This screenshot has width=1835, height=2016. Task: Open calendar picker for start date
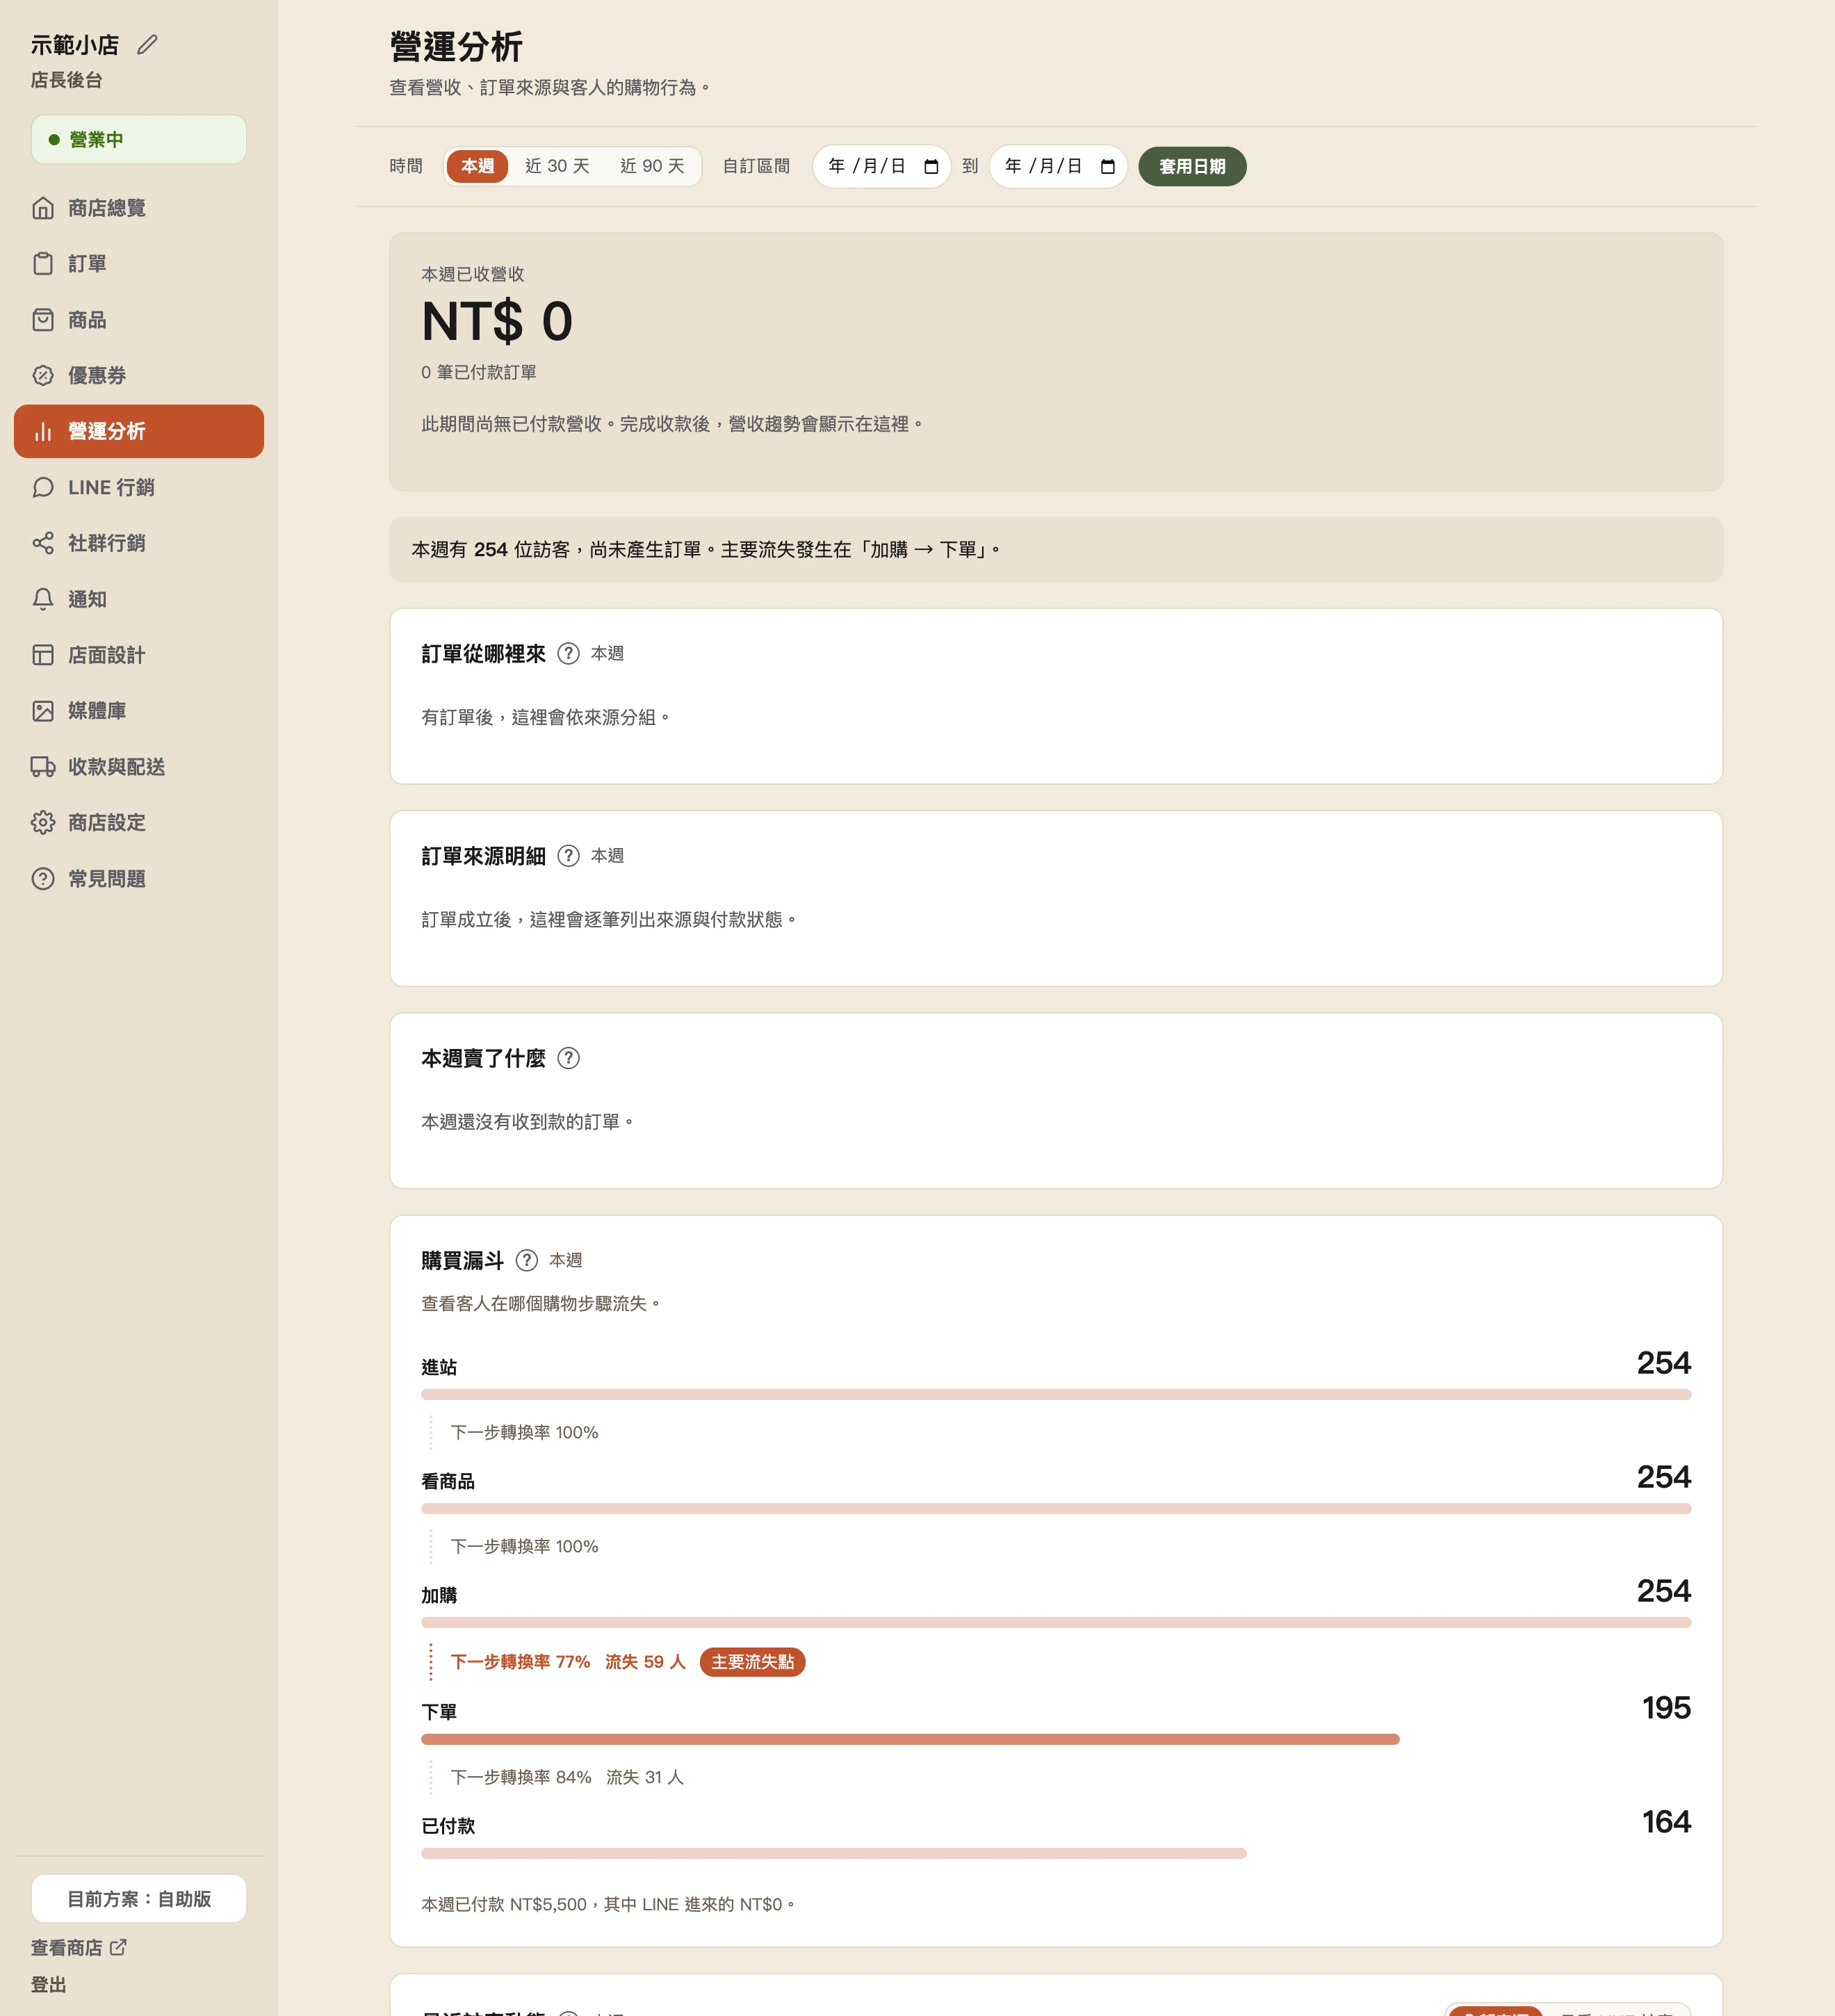coord(931,167)
